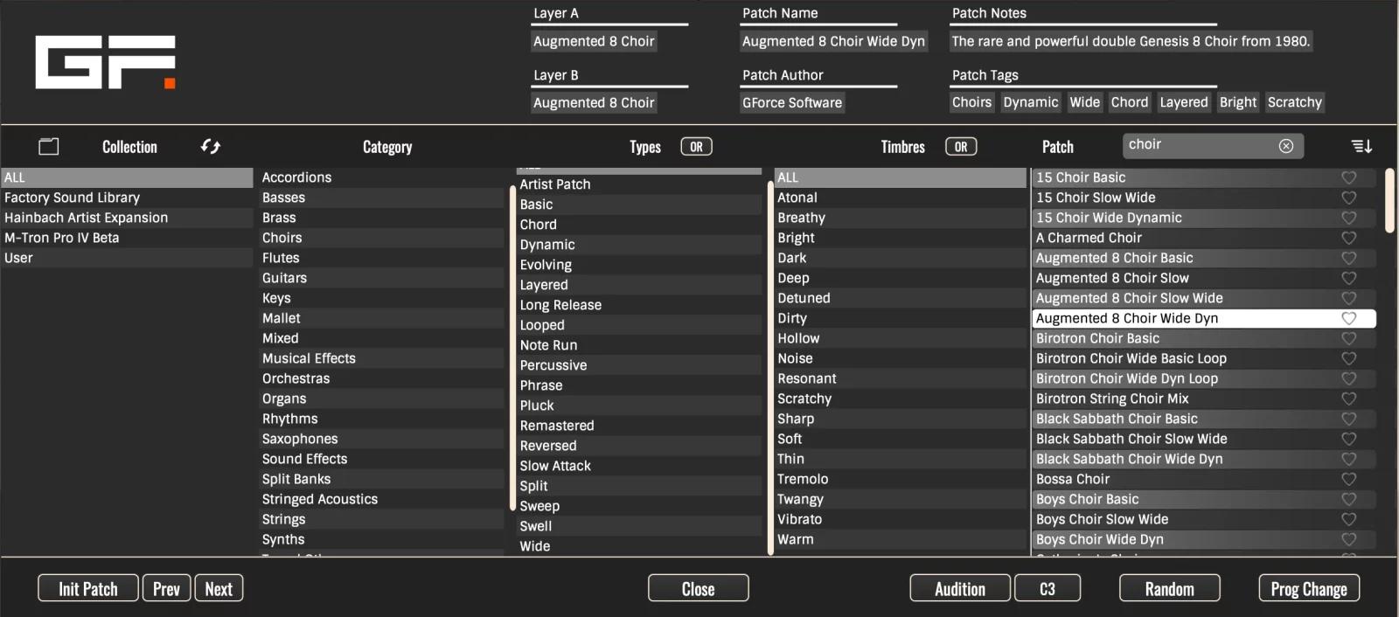Open the C3 audition note selector
Viewport: 1399px width, 617px height.
pos(1047,588)
